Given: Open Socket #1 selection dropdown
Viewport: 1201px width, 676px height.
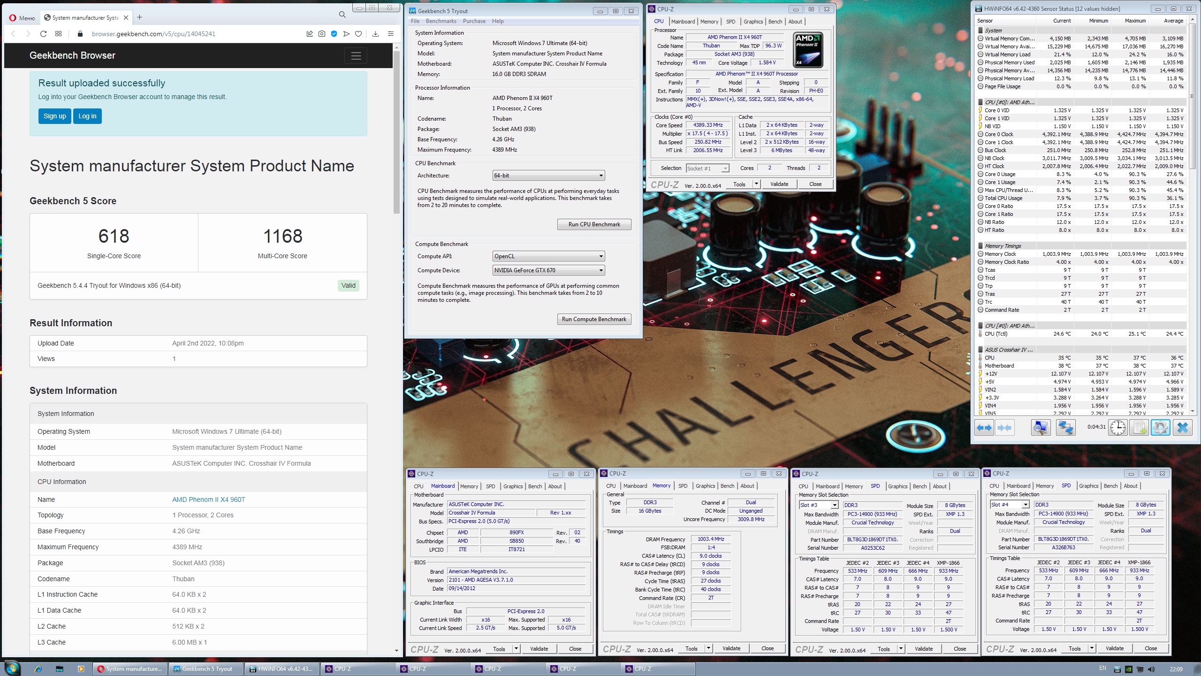Looking at the screenshot, I should coord(707,168).
